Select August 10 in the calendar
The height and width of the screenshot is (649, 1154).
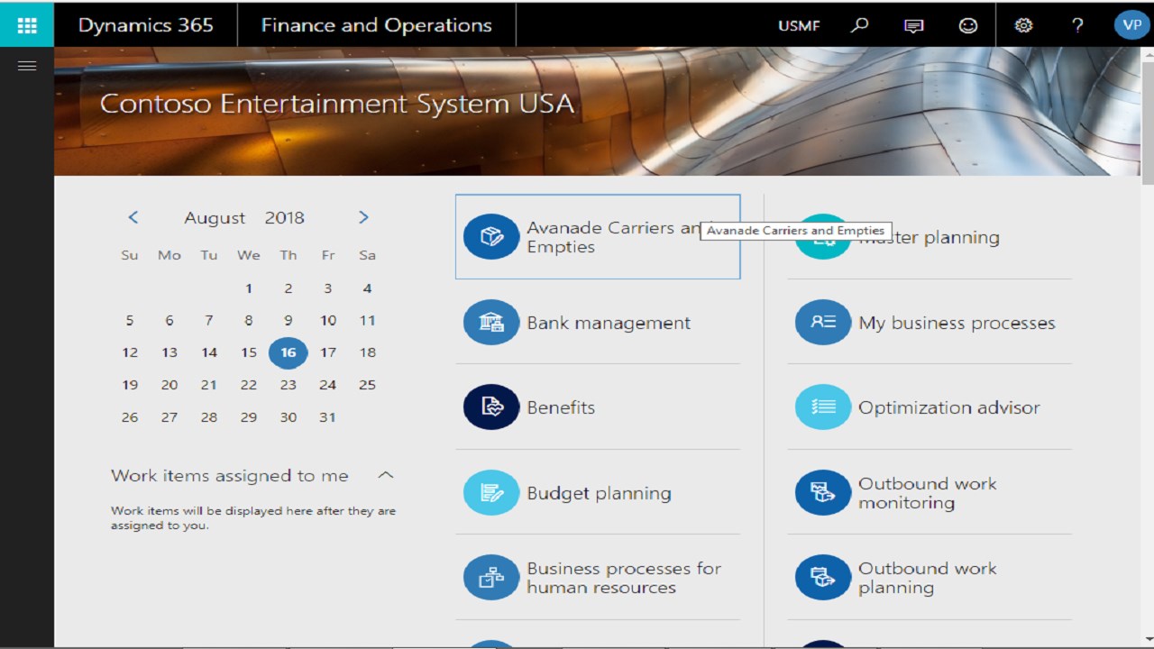click(328, 320)
